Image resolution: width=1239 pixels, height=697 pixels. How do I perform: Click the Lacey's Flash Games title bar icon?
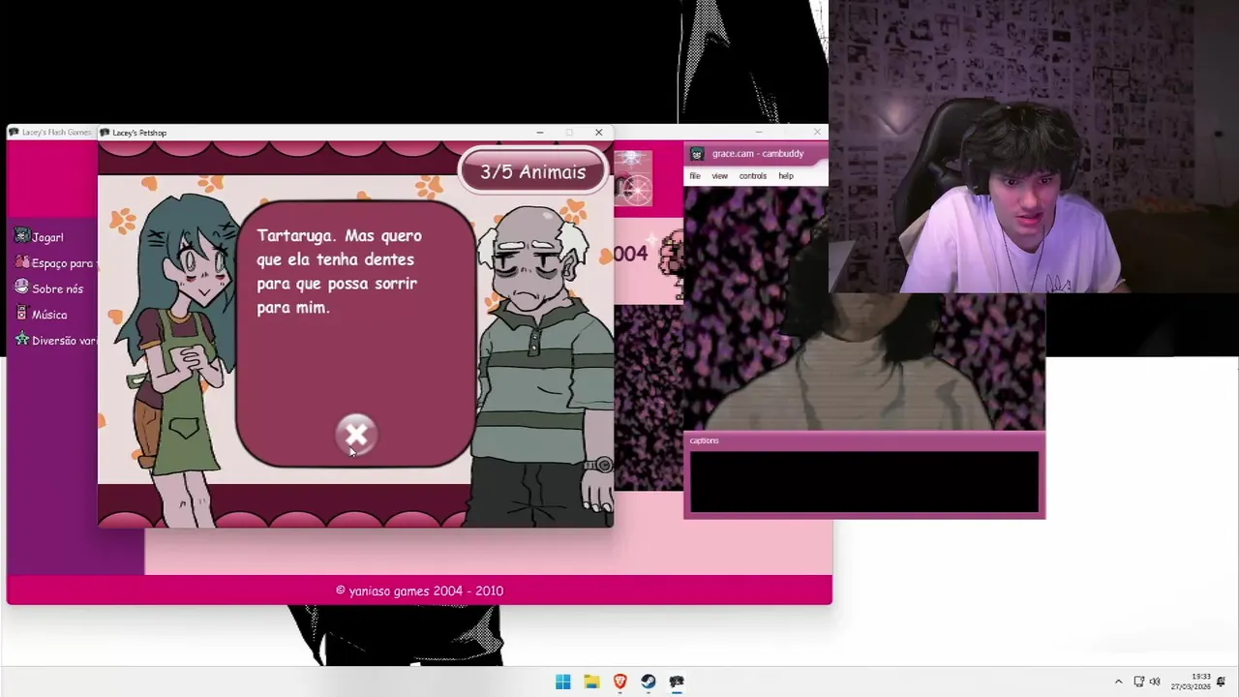point(14,133)
